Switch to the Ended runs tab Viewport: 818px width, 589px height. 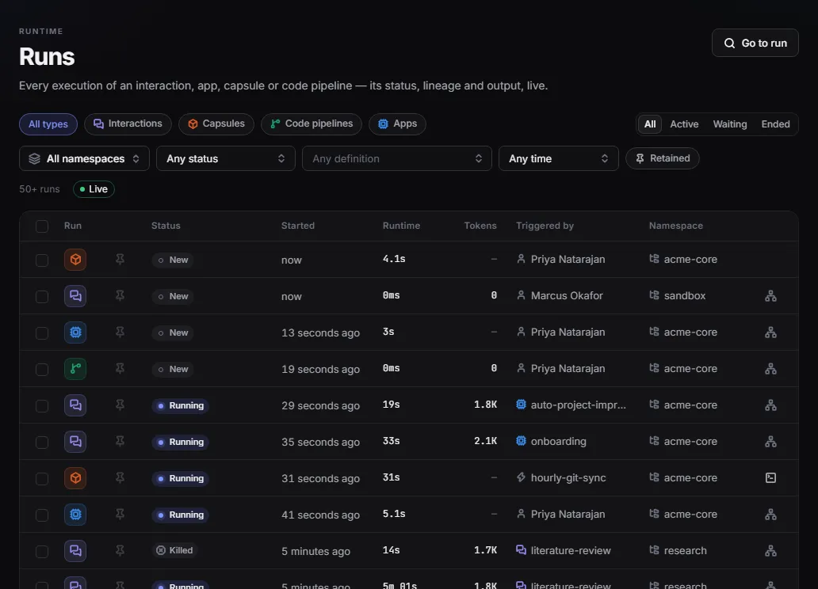775,124
